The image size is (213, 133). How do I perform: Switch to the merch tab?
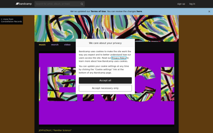tap(55, 45)
